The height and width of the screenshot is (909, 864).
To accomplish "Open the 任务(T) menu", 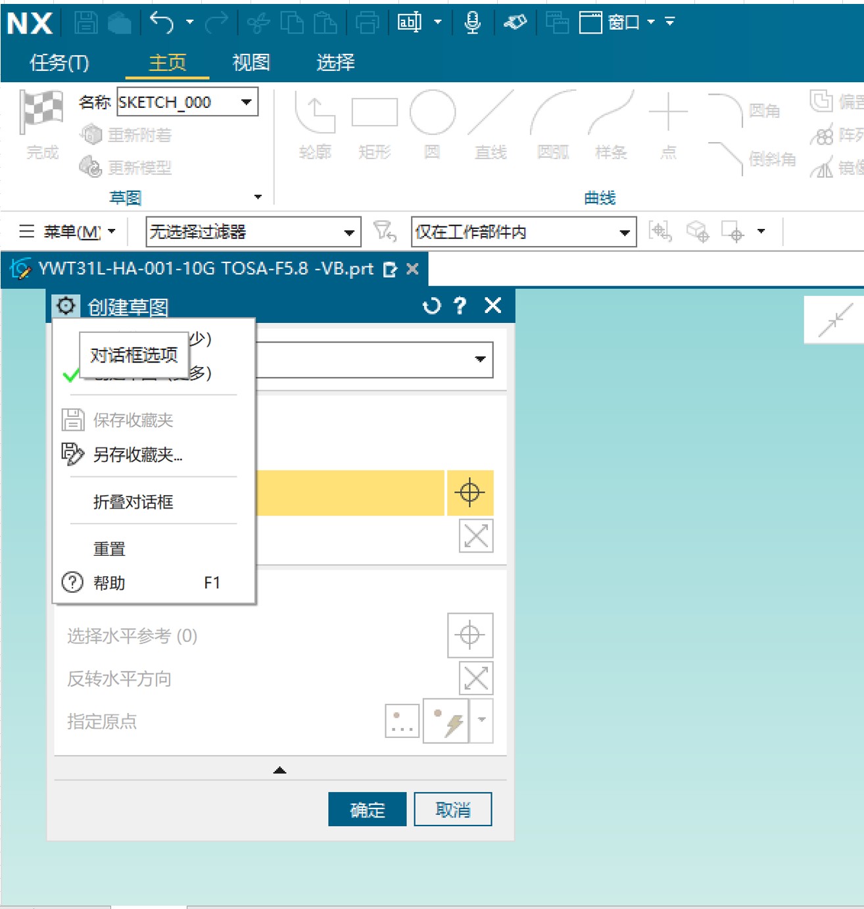I will [x=59, y=62].
